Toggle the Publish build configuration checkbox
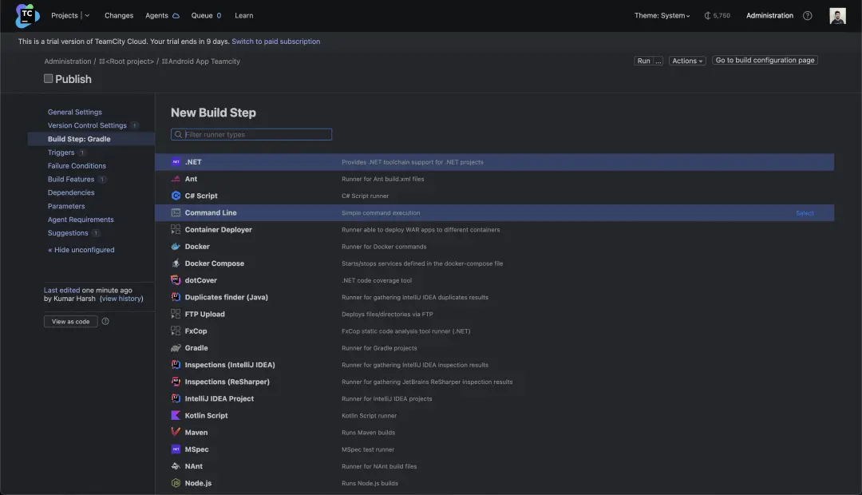 tap(49, 79)
